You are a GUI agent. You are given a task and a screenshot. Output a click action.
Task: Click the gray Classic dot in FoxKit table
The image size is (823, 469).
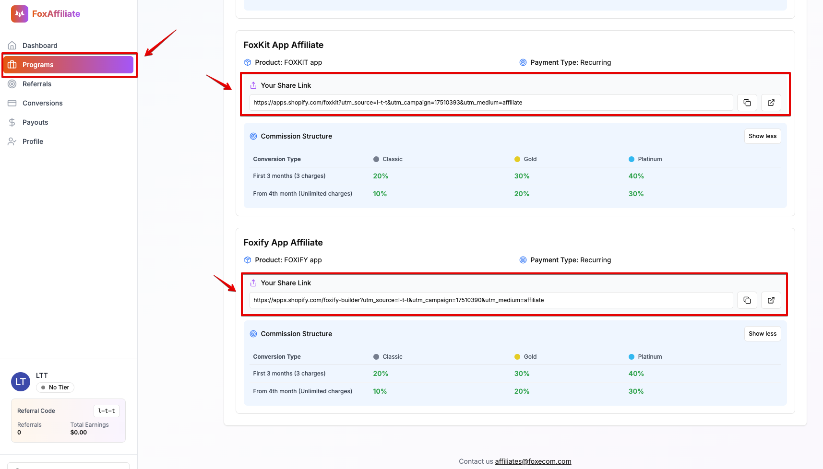tap(376, 159)
